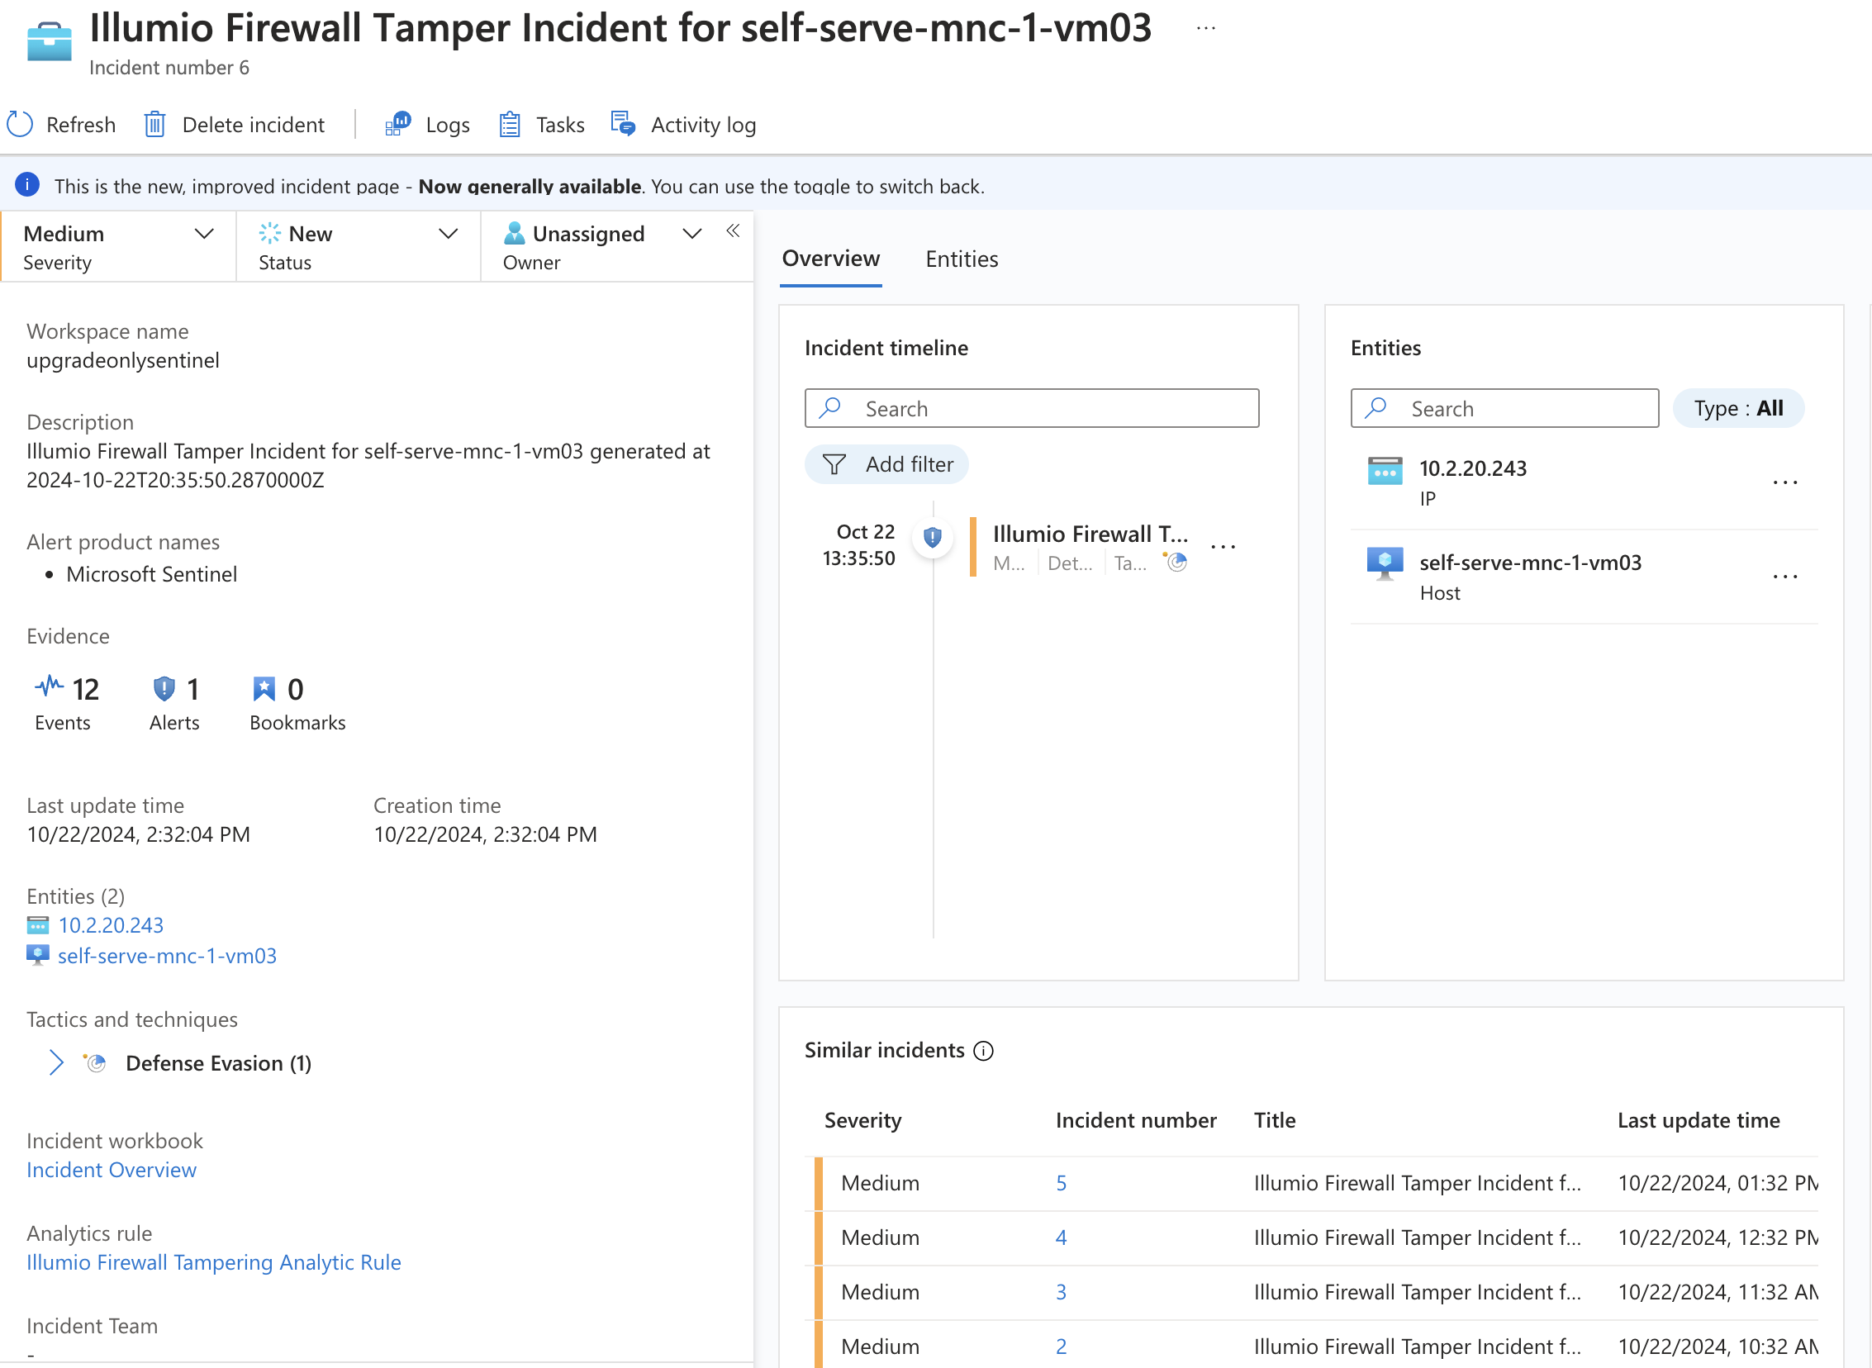Click the Add filter funnel icon
1872x1368 pixels.
point(834,464)
